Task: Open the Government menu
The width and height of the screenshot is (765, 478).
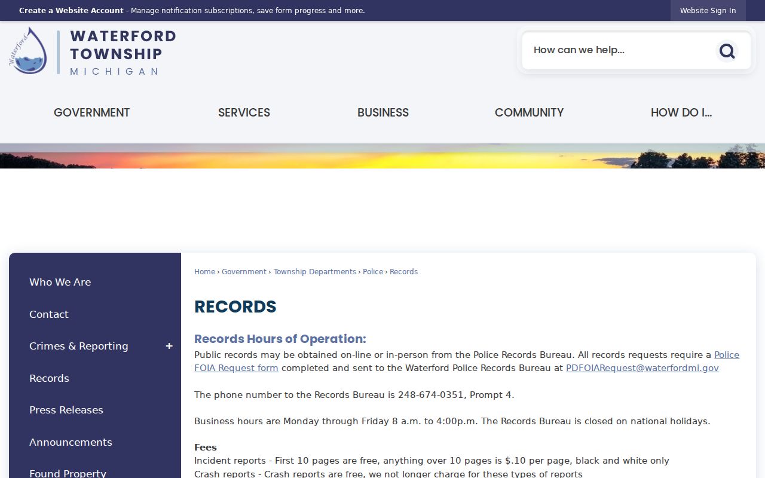Action: click(x=91, y=112)
